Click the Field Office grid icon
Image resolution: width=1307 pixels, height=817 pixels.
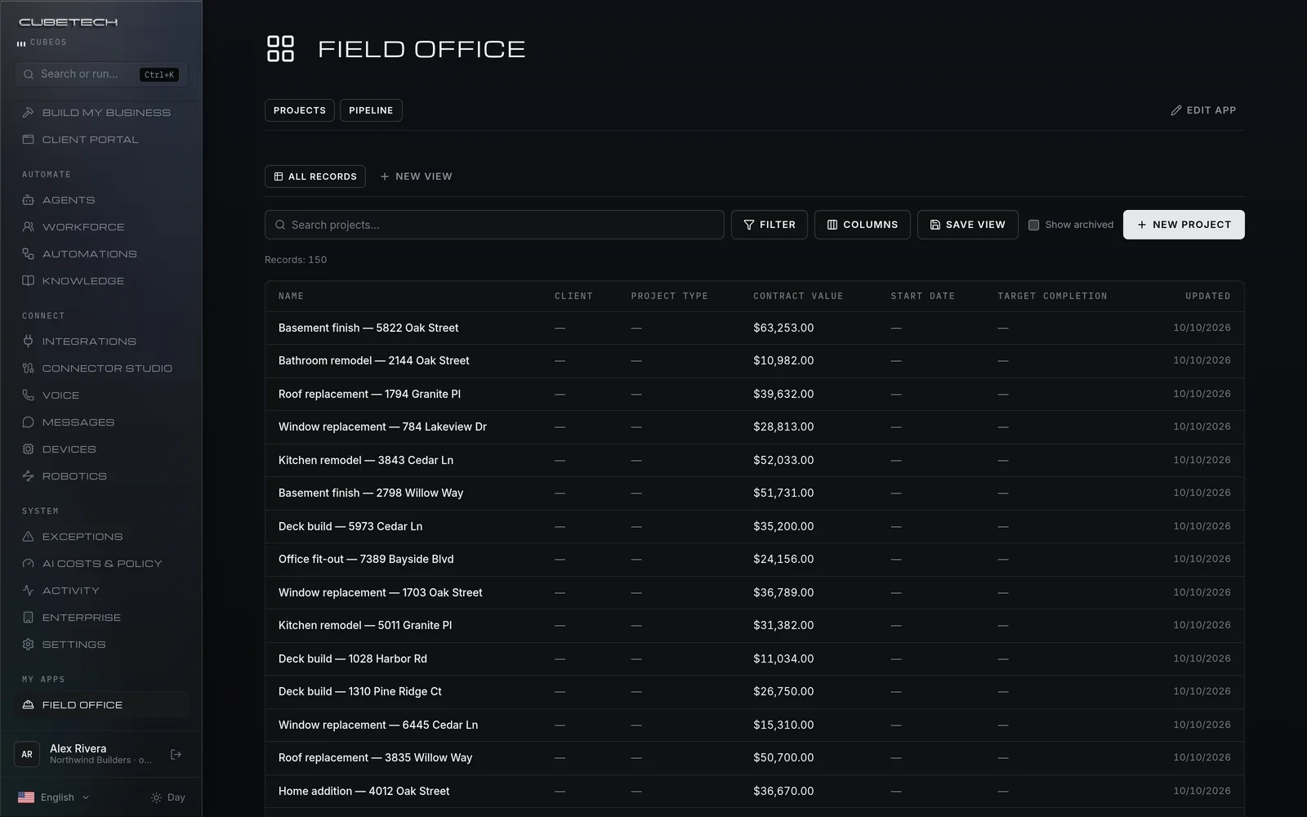coord(280,48)
